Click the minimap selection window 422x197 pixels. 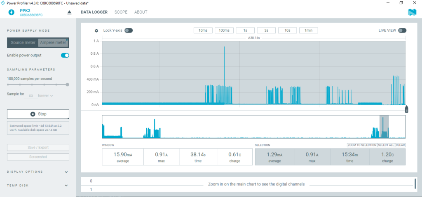[384, 127]
